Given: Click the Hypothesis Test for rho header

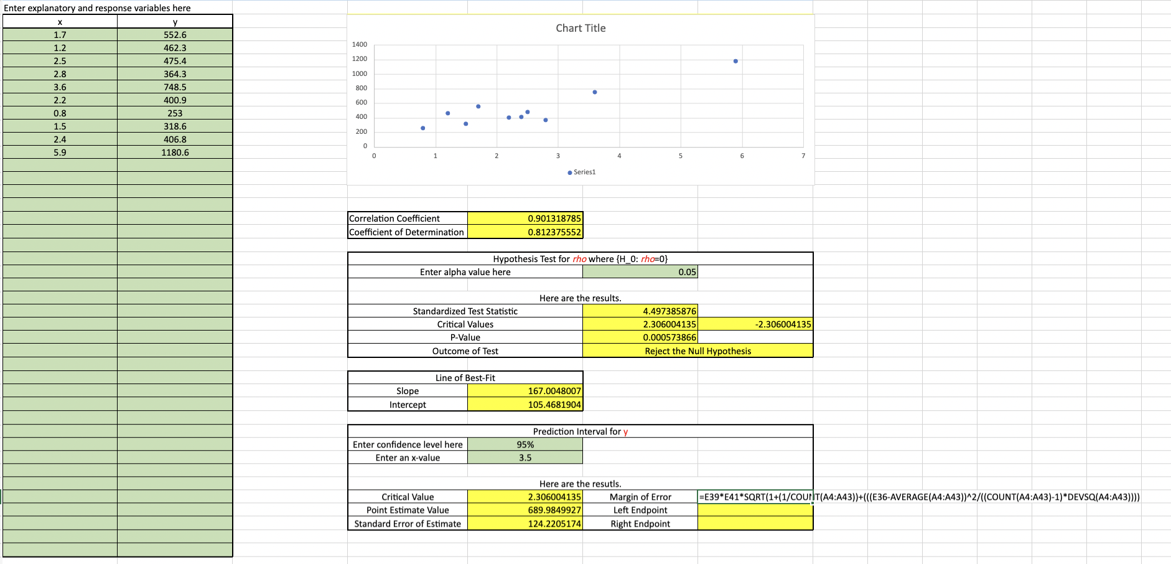Looking at the screenshot, I should [581, 259].
